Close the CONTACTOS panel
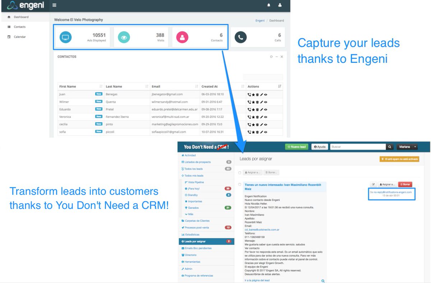 [282, 57]
